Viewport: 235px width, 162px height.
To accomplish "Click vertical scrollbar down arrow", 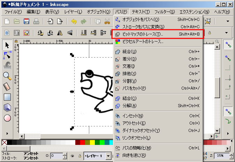I will 217,131.
